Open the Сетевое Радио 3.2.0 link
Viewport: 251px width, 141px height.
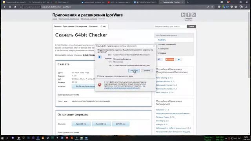pos(165,117)
